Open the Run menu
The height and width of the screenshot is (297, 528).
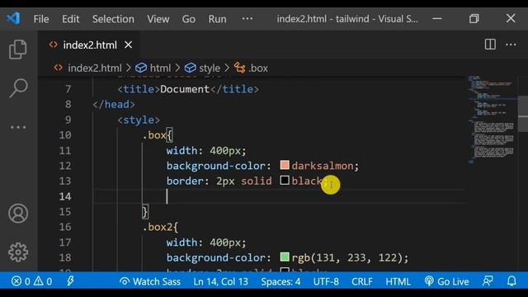coord(217,19)
